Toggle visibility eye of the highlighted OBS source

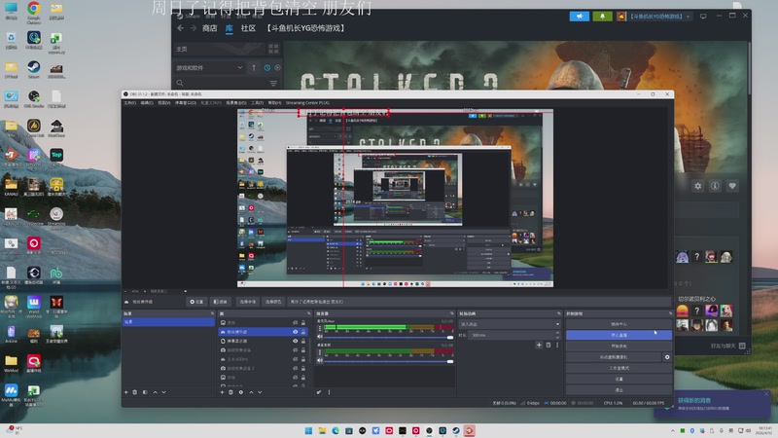[296, 332]
